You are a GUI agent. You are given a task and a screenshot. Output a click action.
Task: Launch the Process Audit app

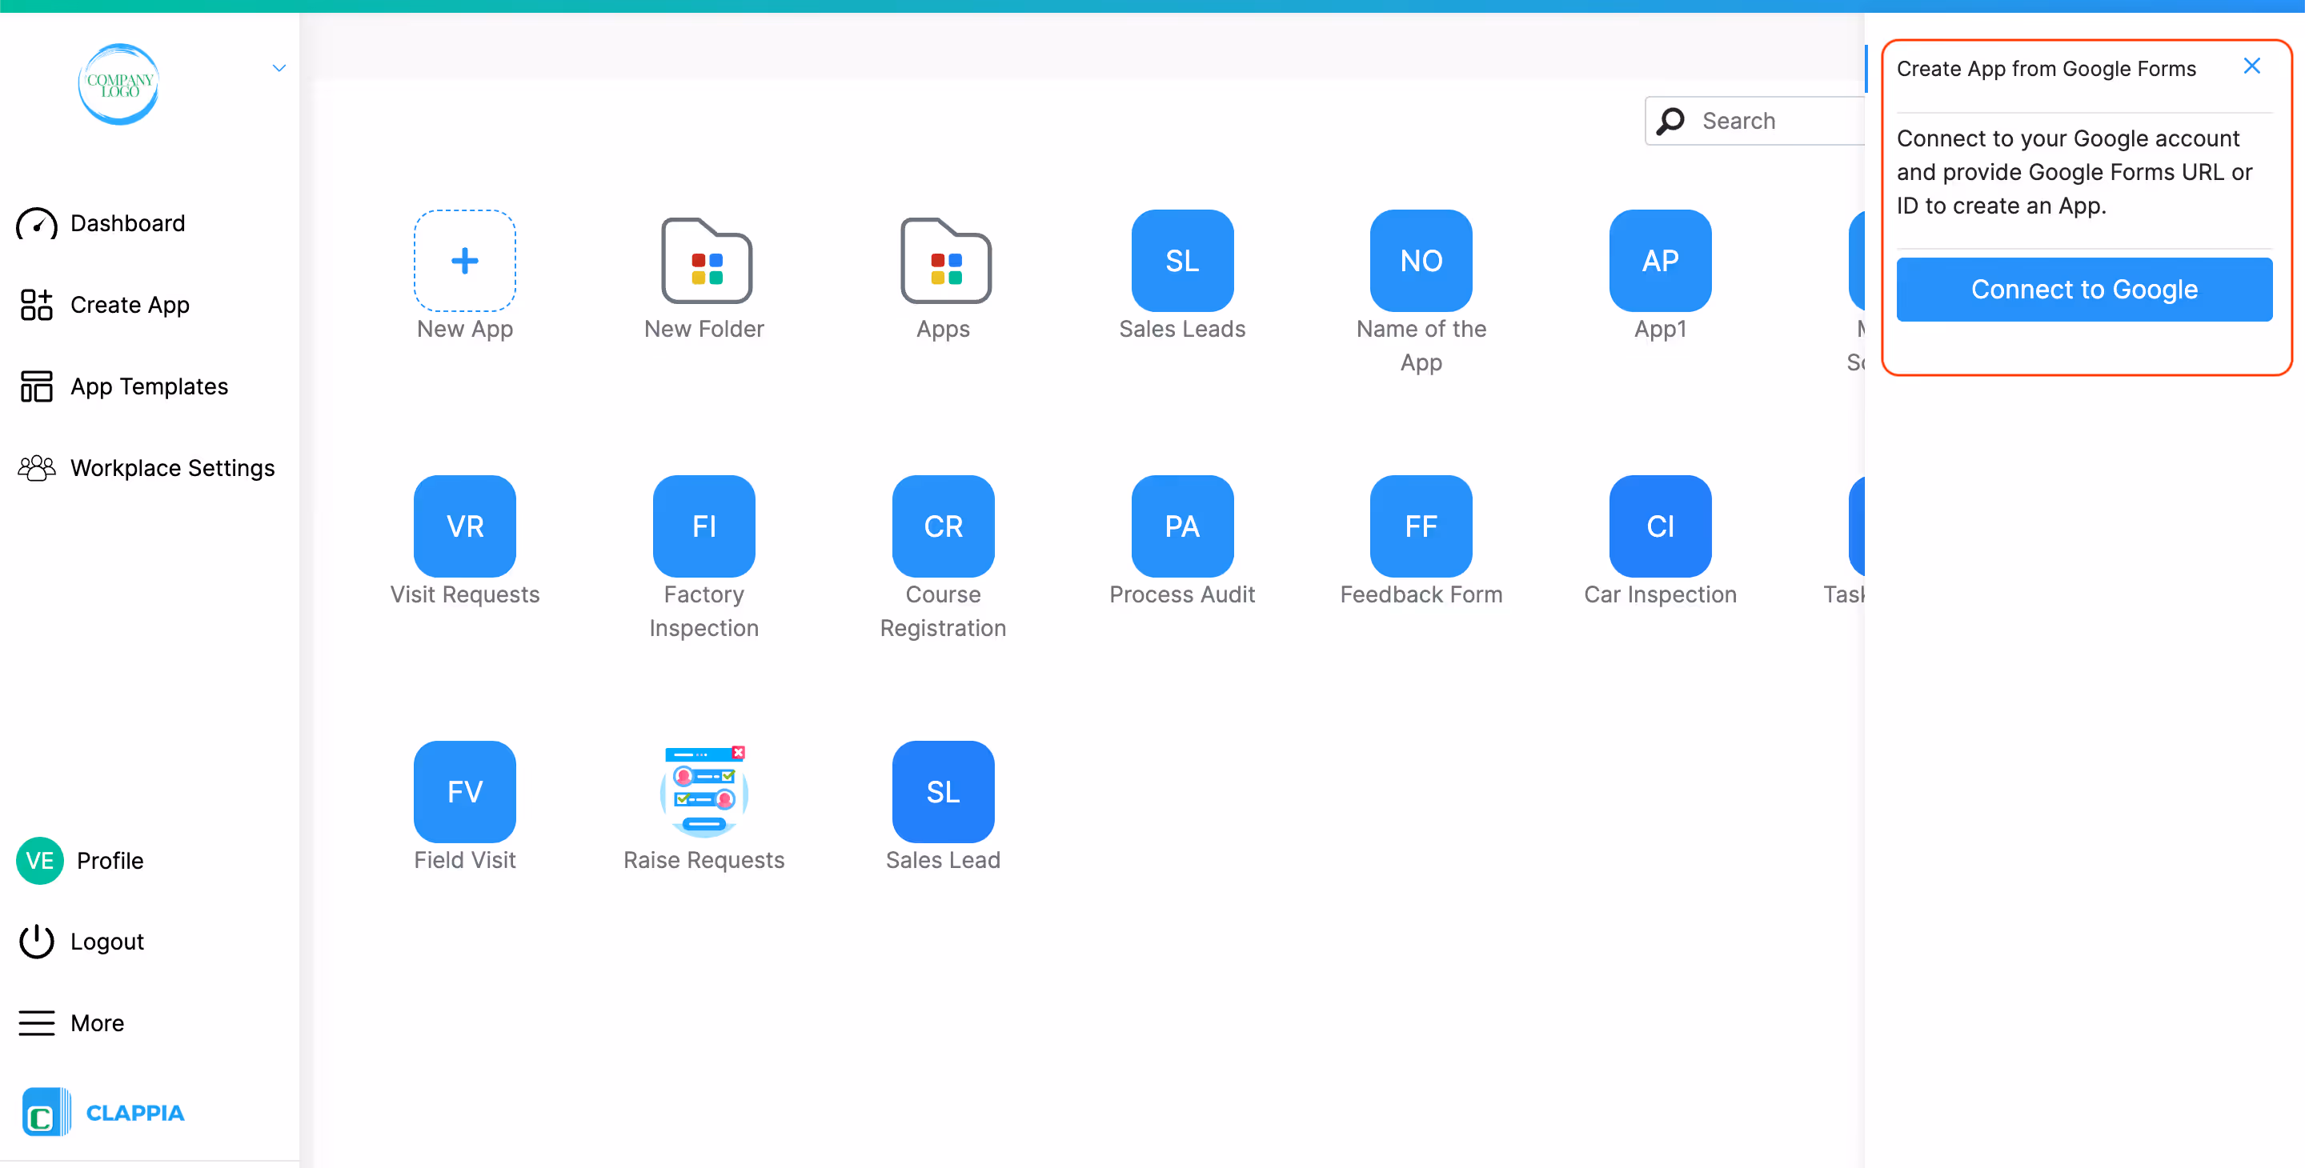1181,526
